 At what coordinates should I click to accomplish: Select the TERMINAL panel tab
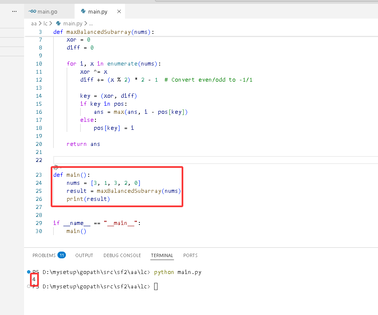pyautogui.click(x=162, y=255)
